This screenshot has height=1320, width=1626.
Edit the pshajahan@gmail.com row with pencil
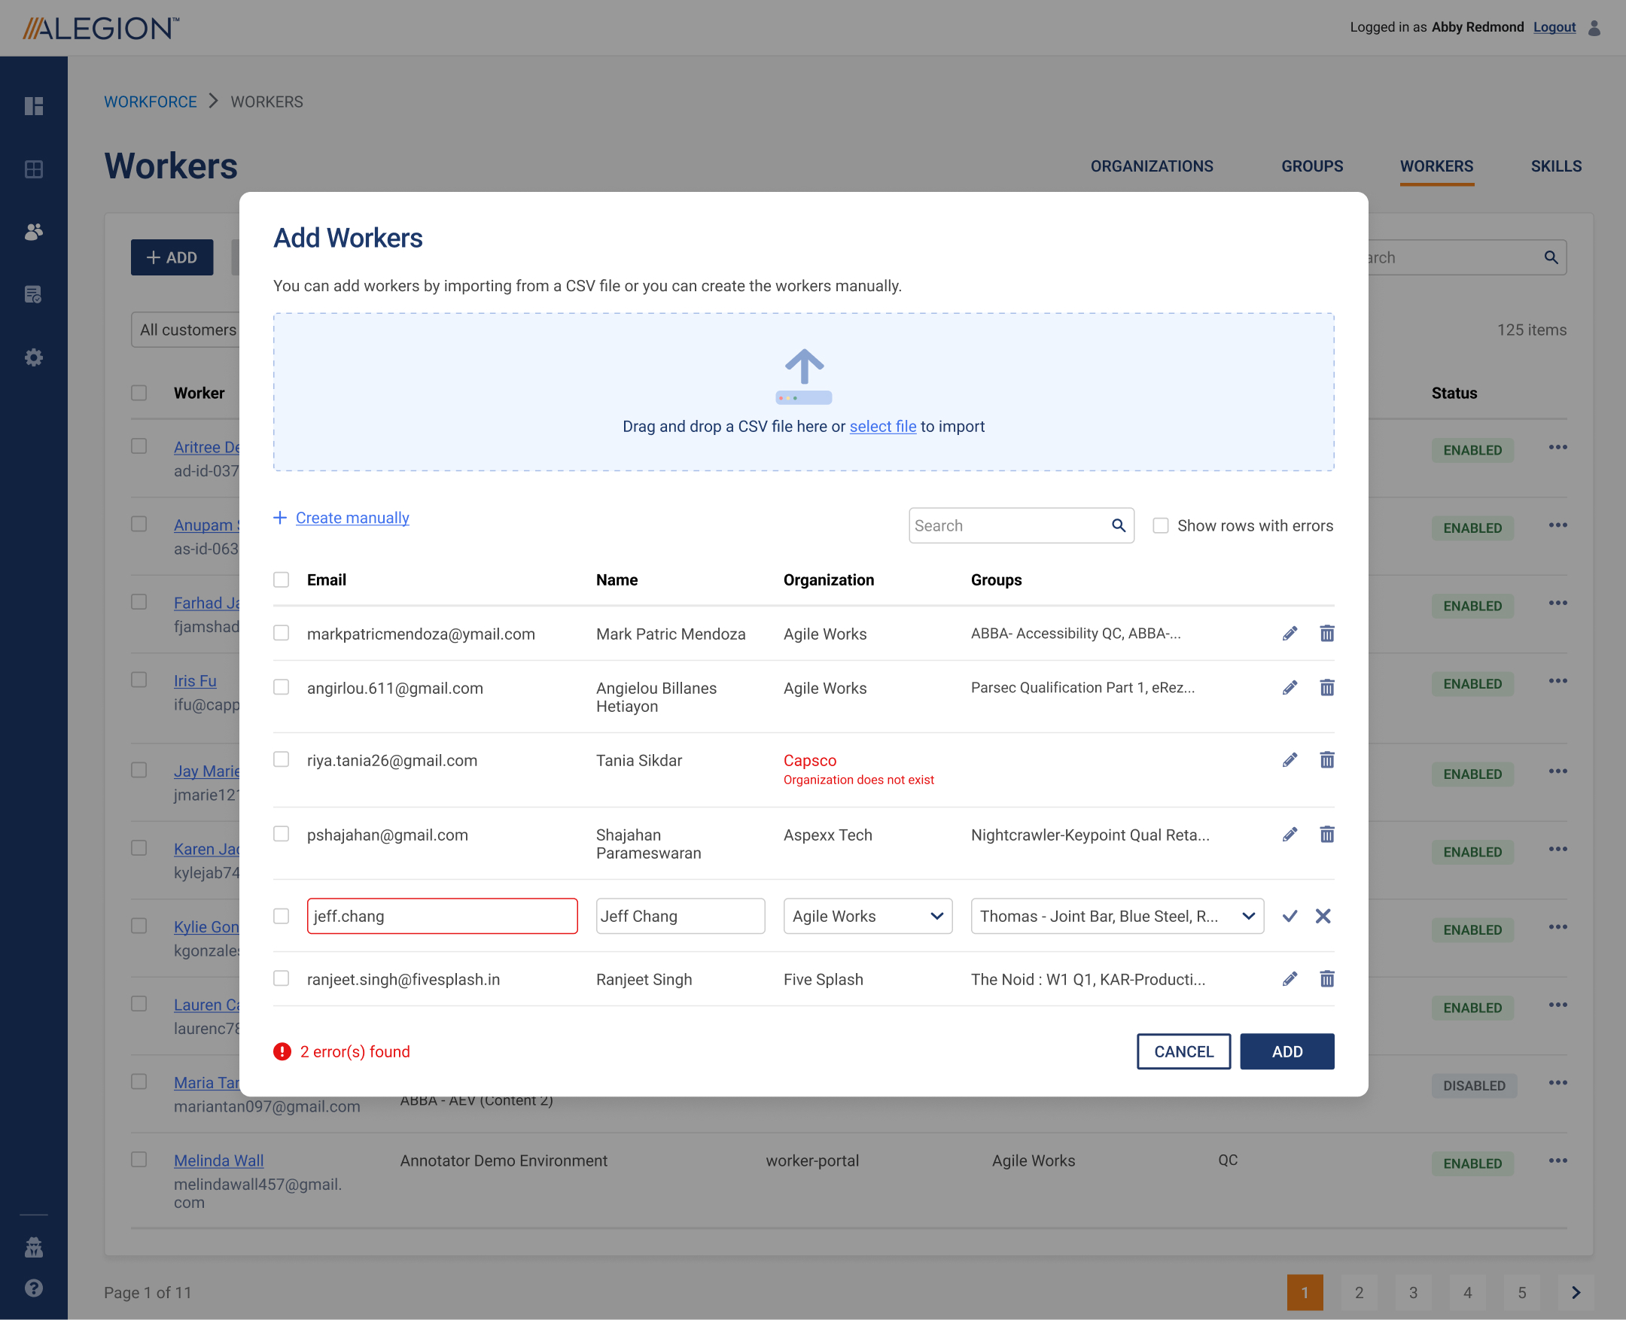tap(1289, 834)
